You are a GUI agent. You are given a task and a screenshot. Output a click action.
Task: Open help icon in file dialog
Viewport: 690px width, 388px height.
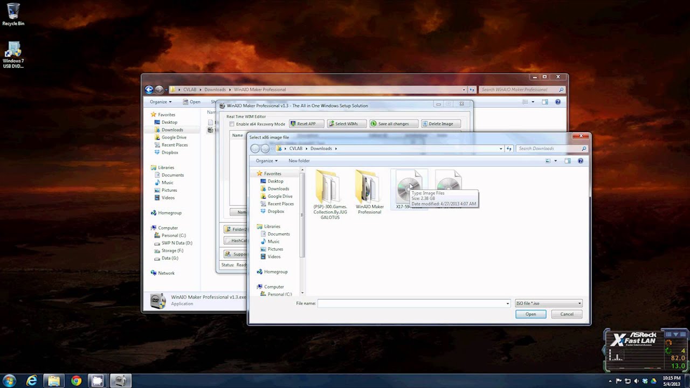581,161
